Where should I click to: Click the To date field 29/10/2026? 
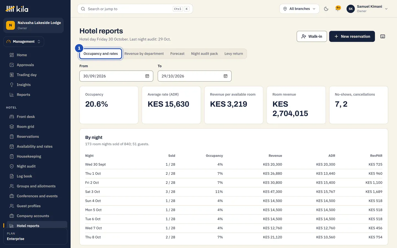195,76
